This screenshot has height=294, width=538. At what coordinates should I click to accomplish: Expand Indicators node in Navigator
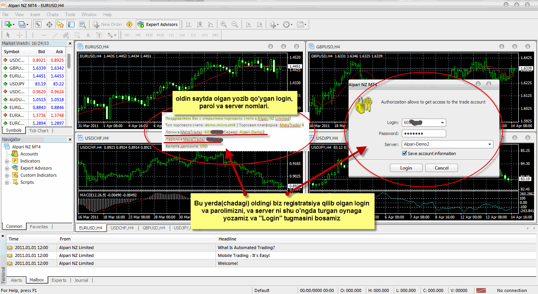[x=7, y=161]
